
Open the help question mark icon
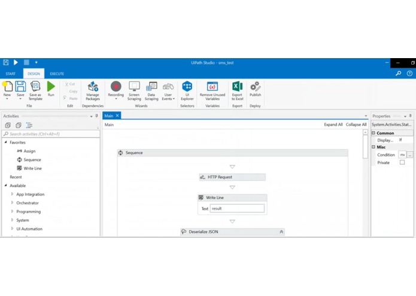tap(409, 74)
